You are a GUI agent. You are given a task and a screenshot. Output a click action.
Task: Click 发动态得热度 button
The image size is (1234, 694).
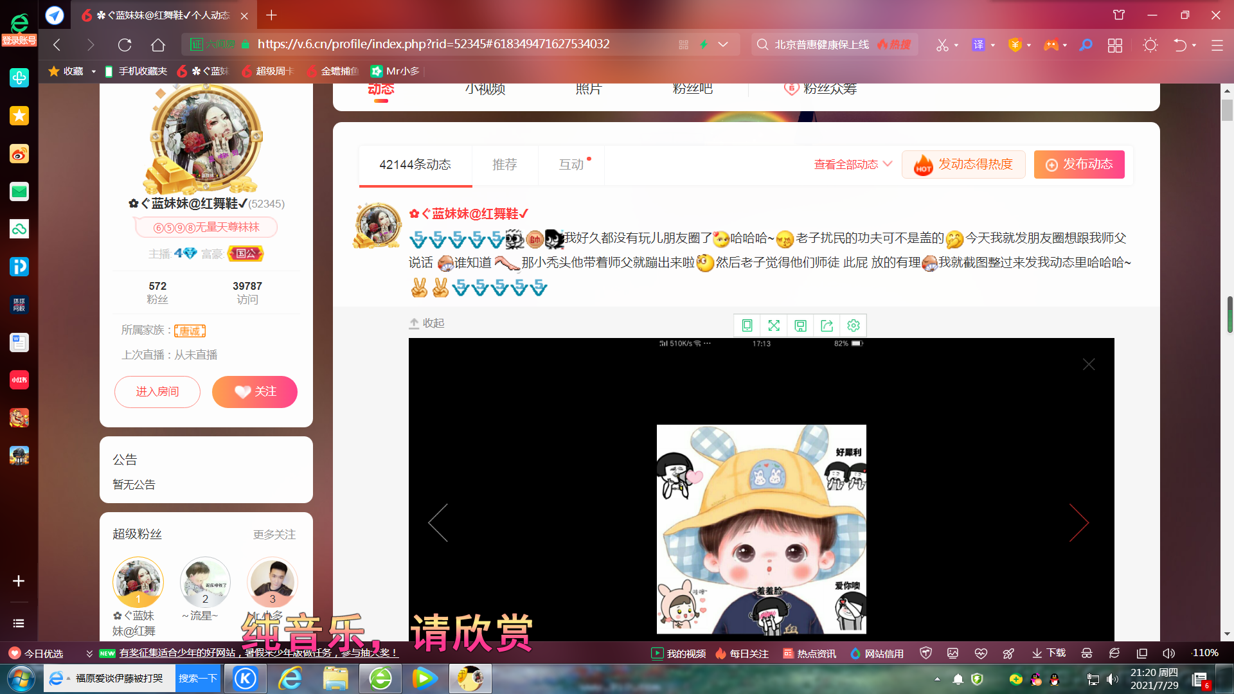click(963, 165)
